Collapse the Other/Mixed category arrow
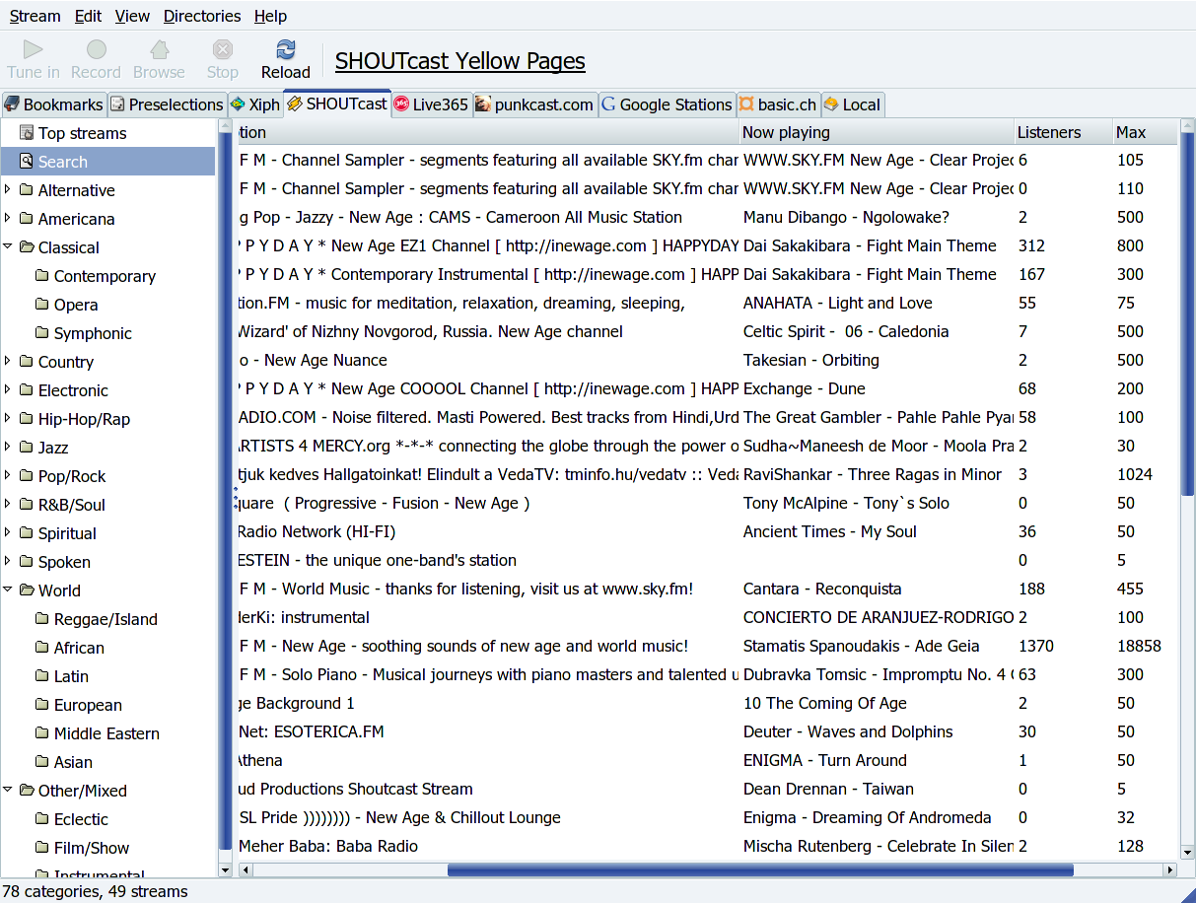The height and width of the screenshot is (903, 1196). [x=8, y=790]
